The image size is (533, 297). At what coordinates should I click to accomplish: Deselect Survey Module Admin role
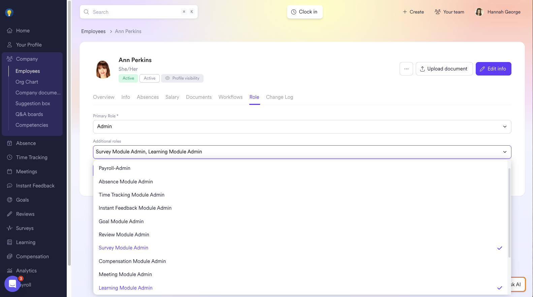[123, 248]
